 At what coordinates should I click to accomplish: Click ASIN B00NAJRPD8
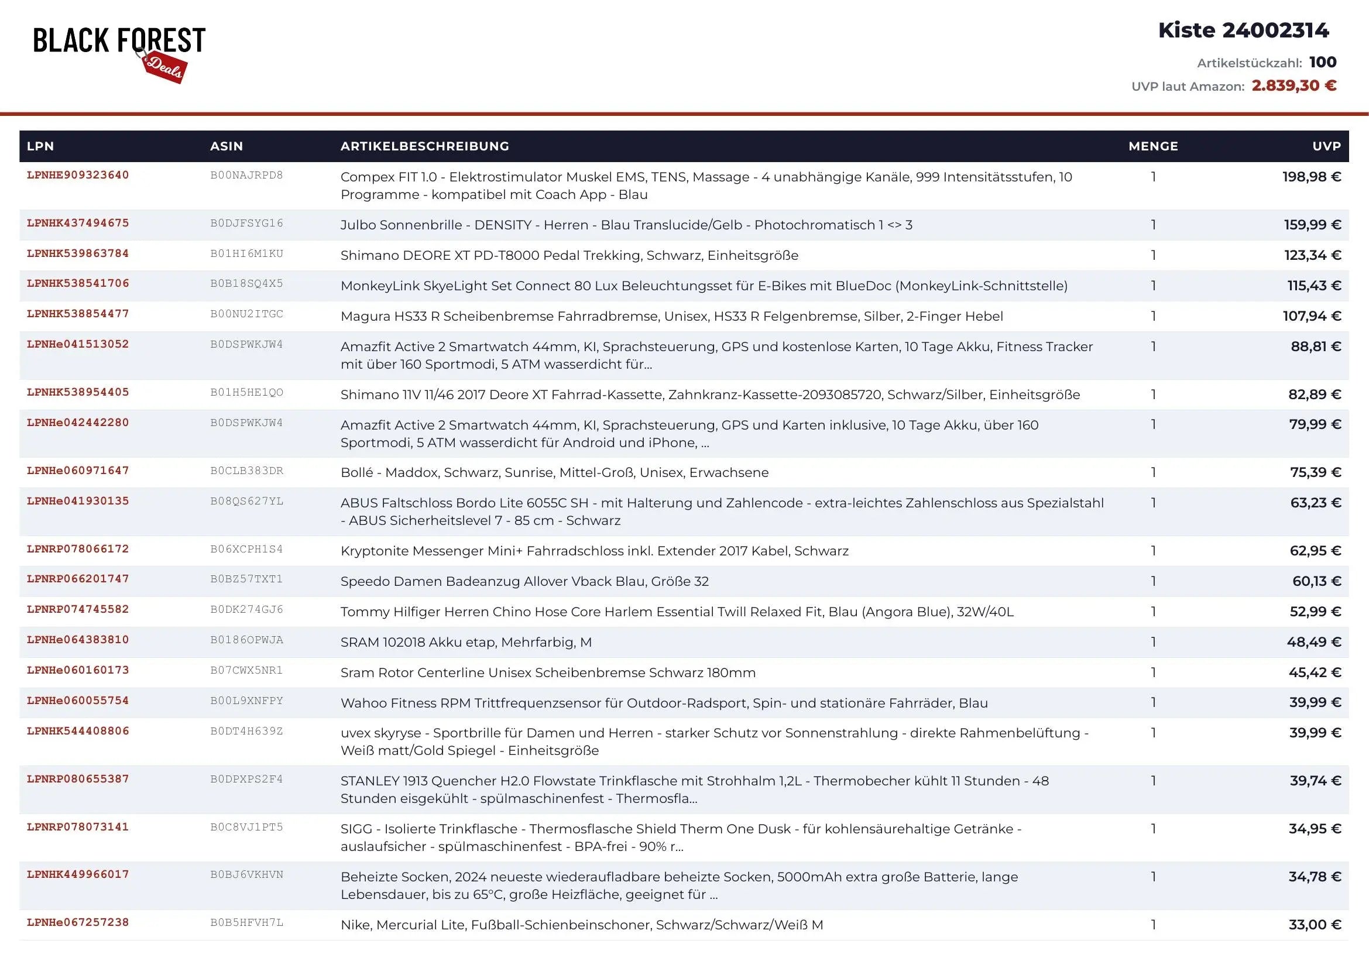[247, 176]
